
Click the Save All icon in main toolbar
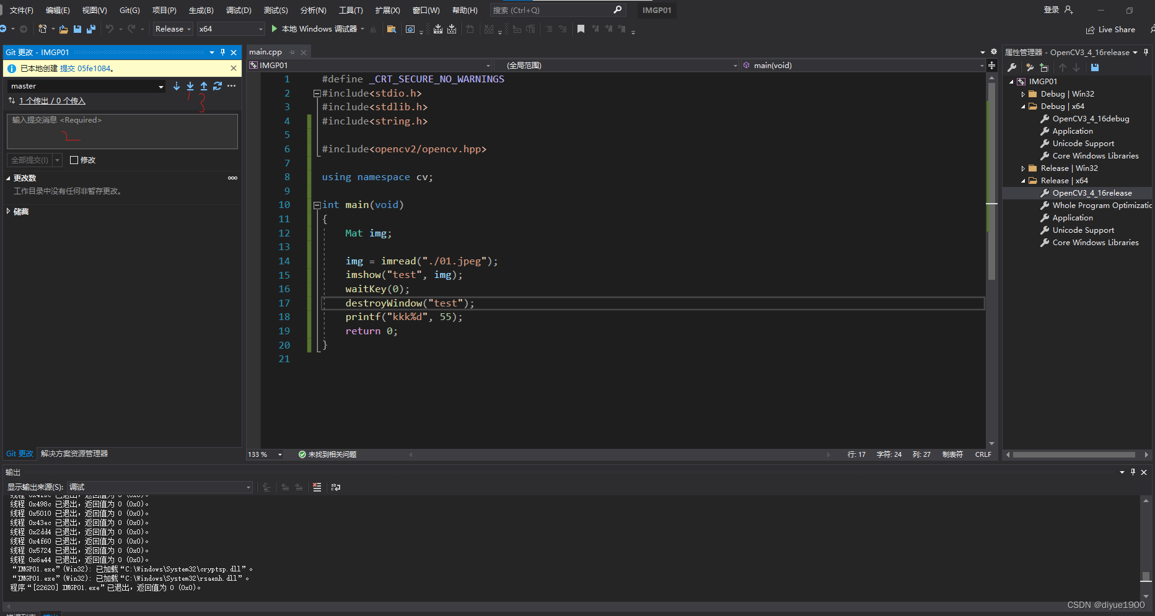tap(91, 29)
